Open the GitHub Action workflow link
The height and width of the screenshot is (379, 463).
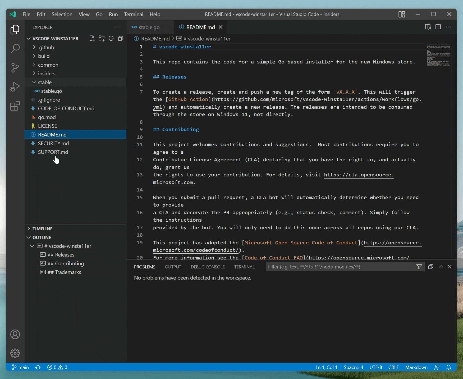(317, 99)
